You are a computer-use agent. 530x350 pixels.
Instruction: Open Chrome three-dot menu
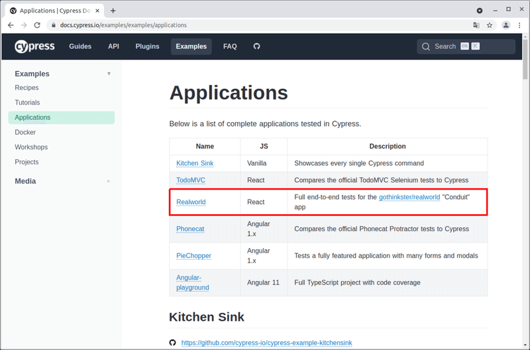tap(519, 25)
